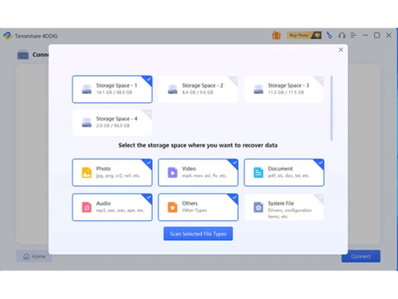The height and width of the screenshot is (299, 398).
Task: Click the "Select the storage space" instruction text
Action: (198, 145)
